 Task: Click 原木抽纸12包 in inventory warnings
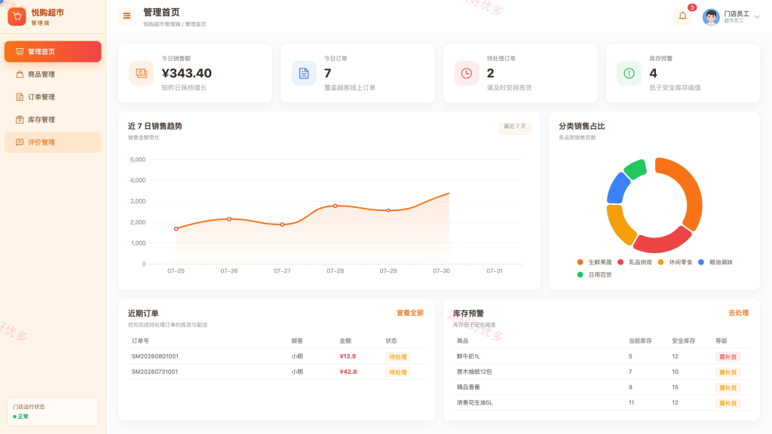[x=474, y=371]
